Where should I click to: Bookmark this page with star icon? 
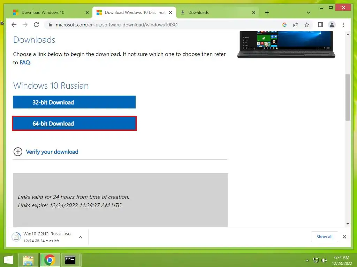(x=307, y=25)
